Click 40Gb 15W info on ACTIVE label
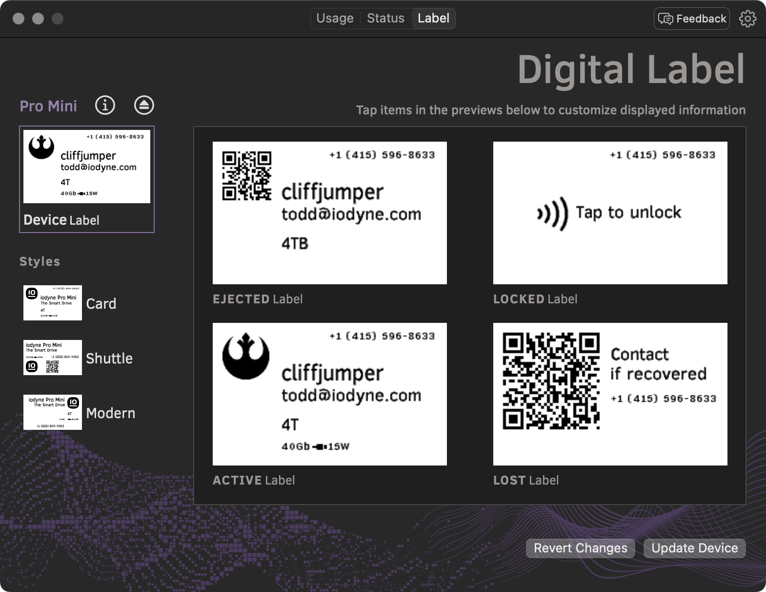Screen dimensions: 766x592 coord(316,446)
